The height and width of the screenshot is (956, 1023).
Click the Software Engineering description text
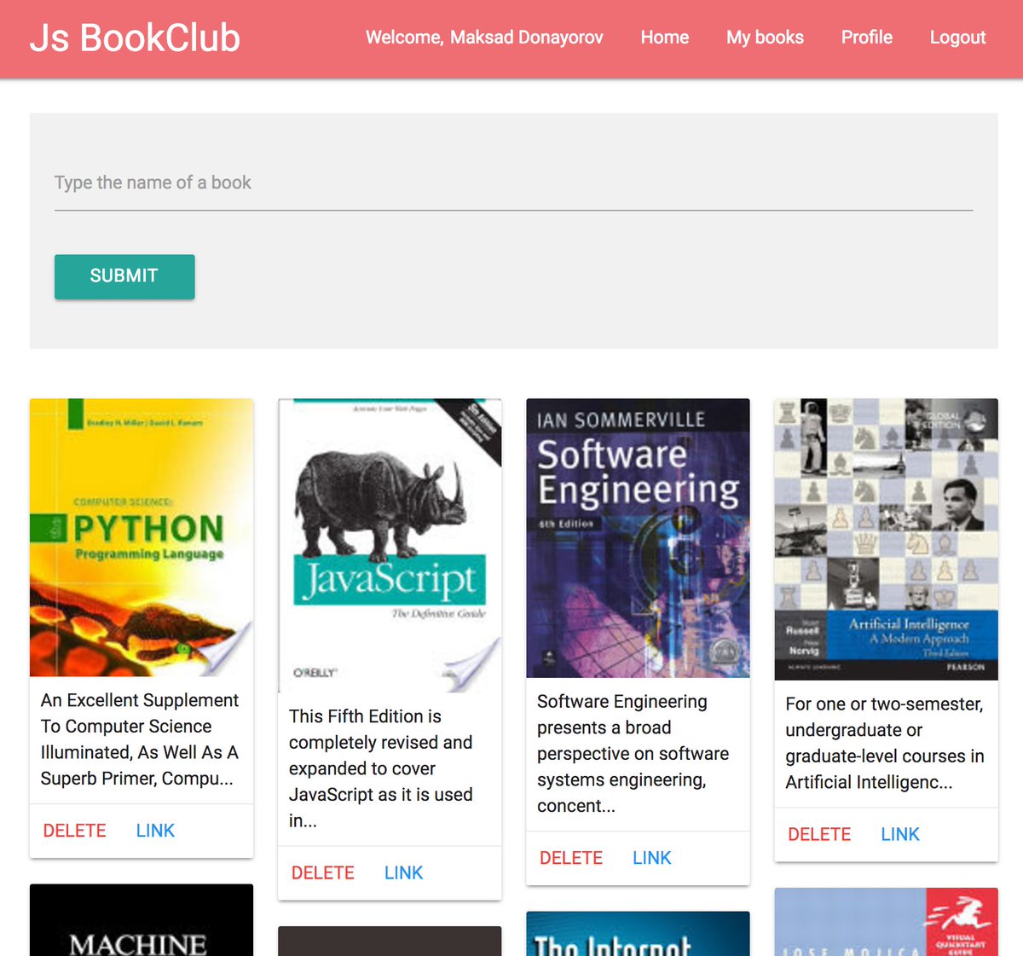click(633, 754)
